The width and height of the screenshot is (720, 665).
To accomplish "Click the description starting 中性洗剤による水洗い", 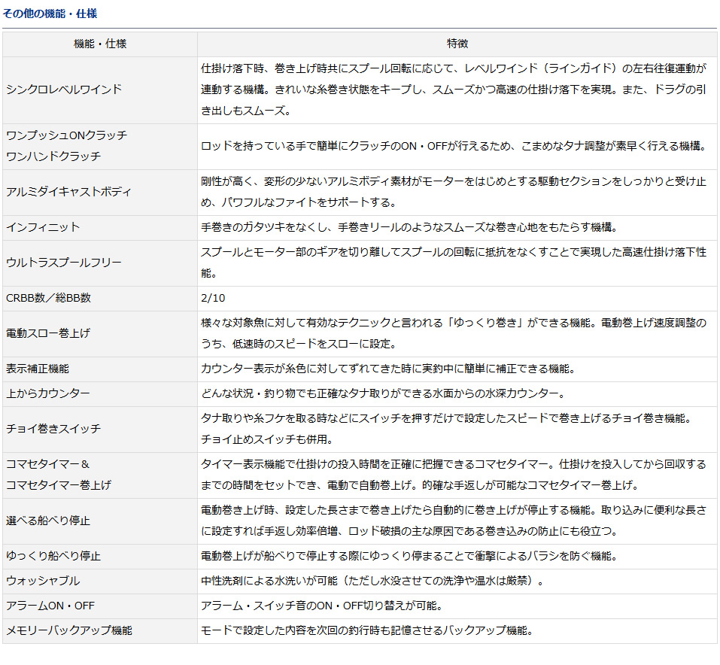I will click(373, 581).
